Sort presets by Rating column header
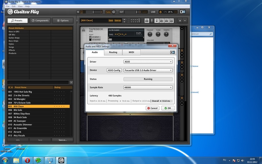This screenshot has width=262, height=164. tap(63, 87)
